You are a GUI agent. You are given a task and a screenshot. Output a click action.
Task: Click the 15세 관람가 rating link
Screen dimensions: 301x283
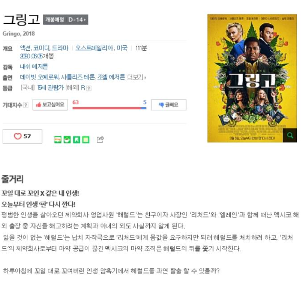click(x=50, y=88)
